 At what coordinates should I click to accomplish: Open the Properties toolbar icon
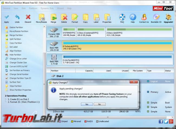click(107, 17)
